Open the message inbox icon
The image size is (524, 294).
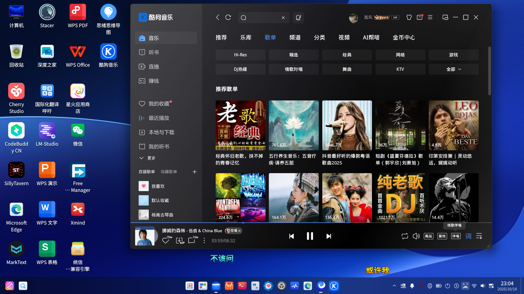[x=420, y=17]
